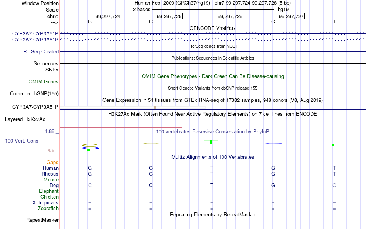The width and height of the screenshot is (366, 229).
Task: Click the small tan GTEx expression bar
Action: [x=156, y=108]
